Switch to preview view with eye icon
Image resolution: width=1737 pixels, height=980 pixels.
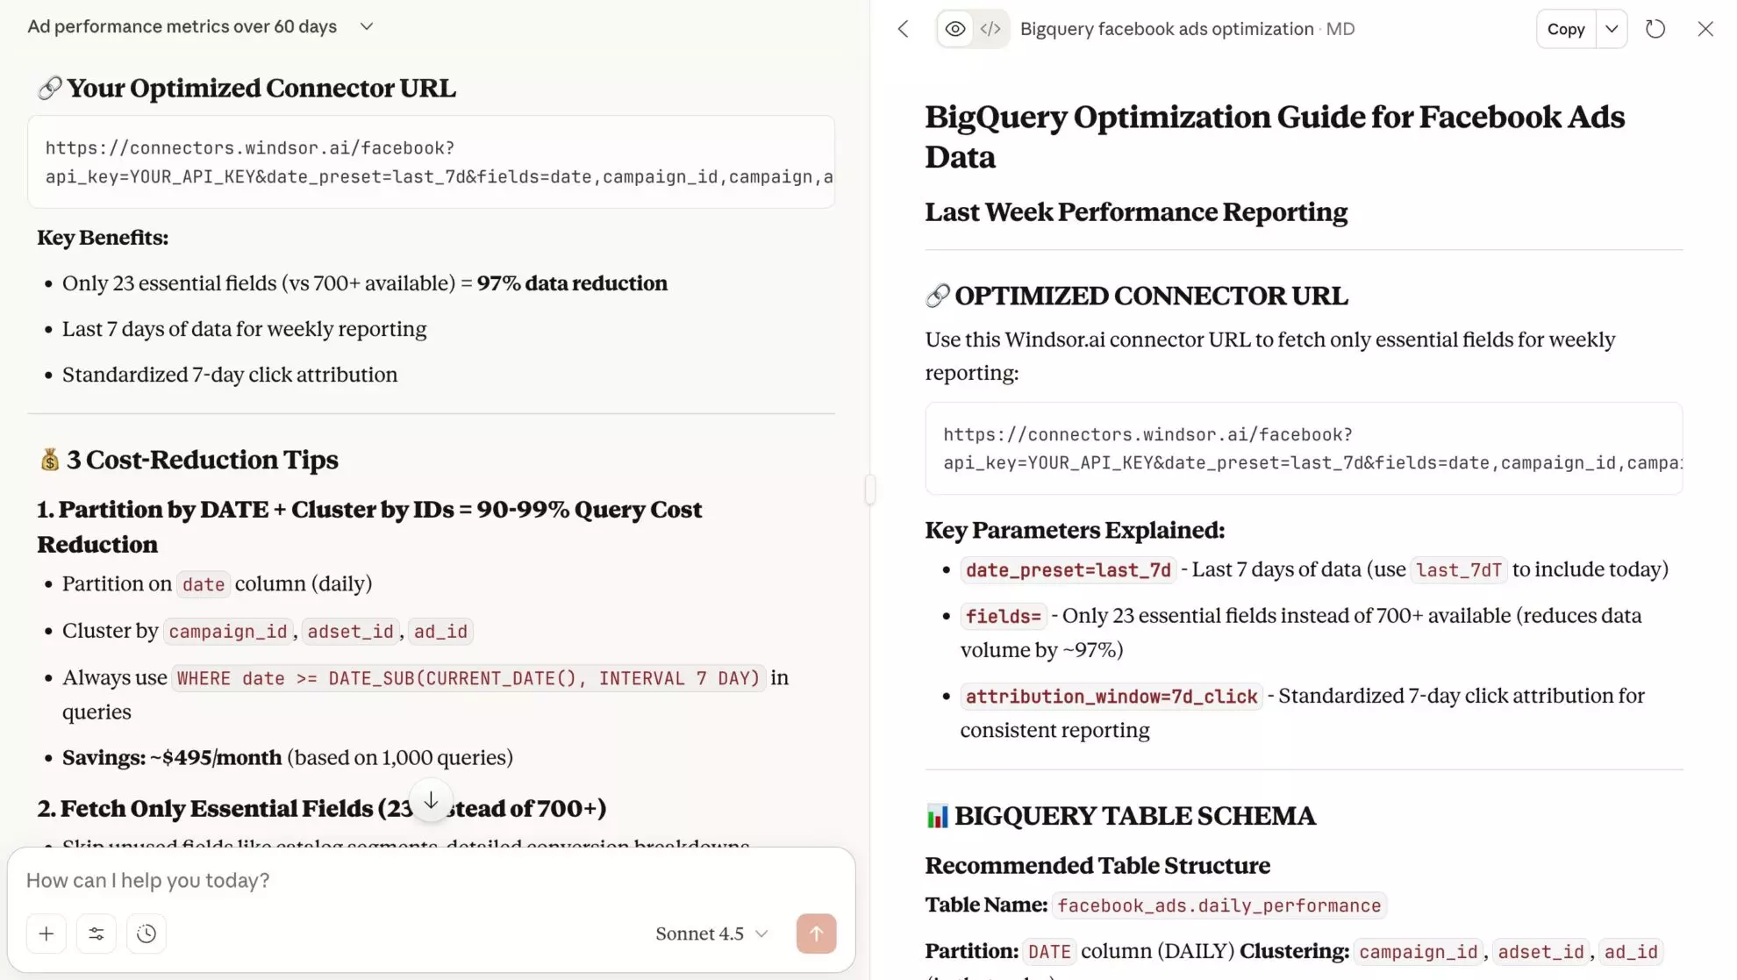pyautogui.click(x=955, y=29)
